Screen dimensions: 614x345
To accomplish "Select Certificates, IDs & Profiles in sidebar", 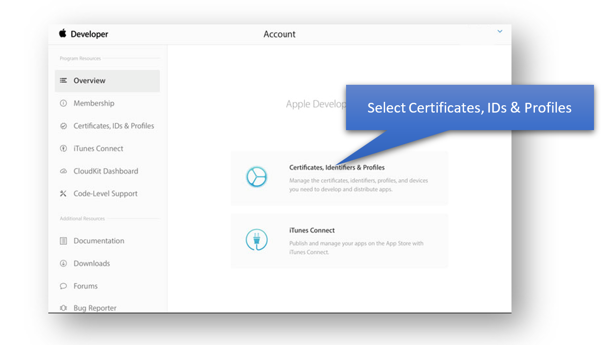I will click(x=114, y=126).
